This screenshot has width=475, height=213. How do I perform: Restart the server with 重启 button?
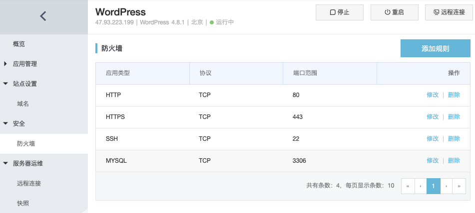pyautogui.click(x=395, y=12)
